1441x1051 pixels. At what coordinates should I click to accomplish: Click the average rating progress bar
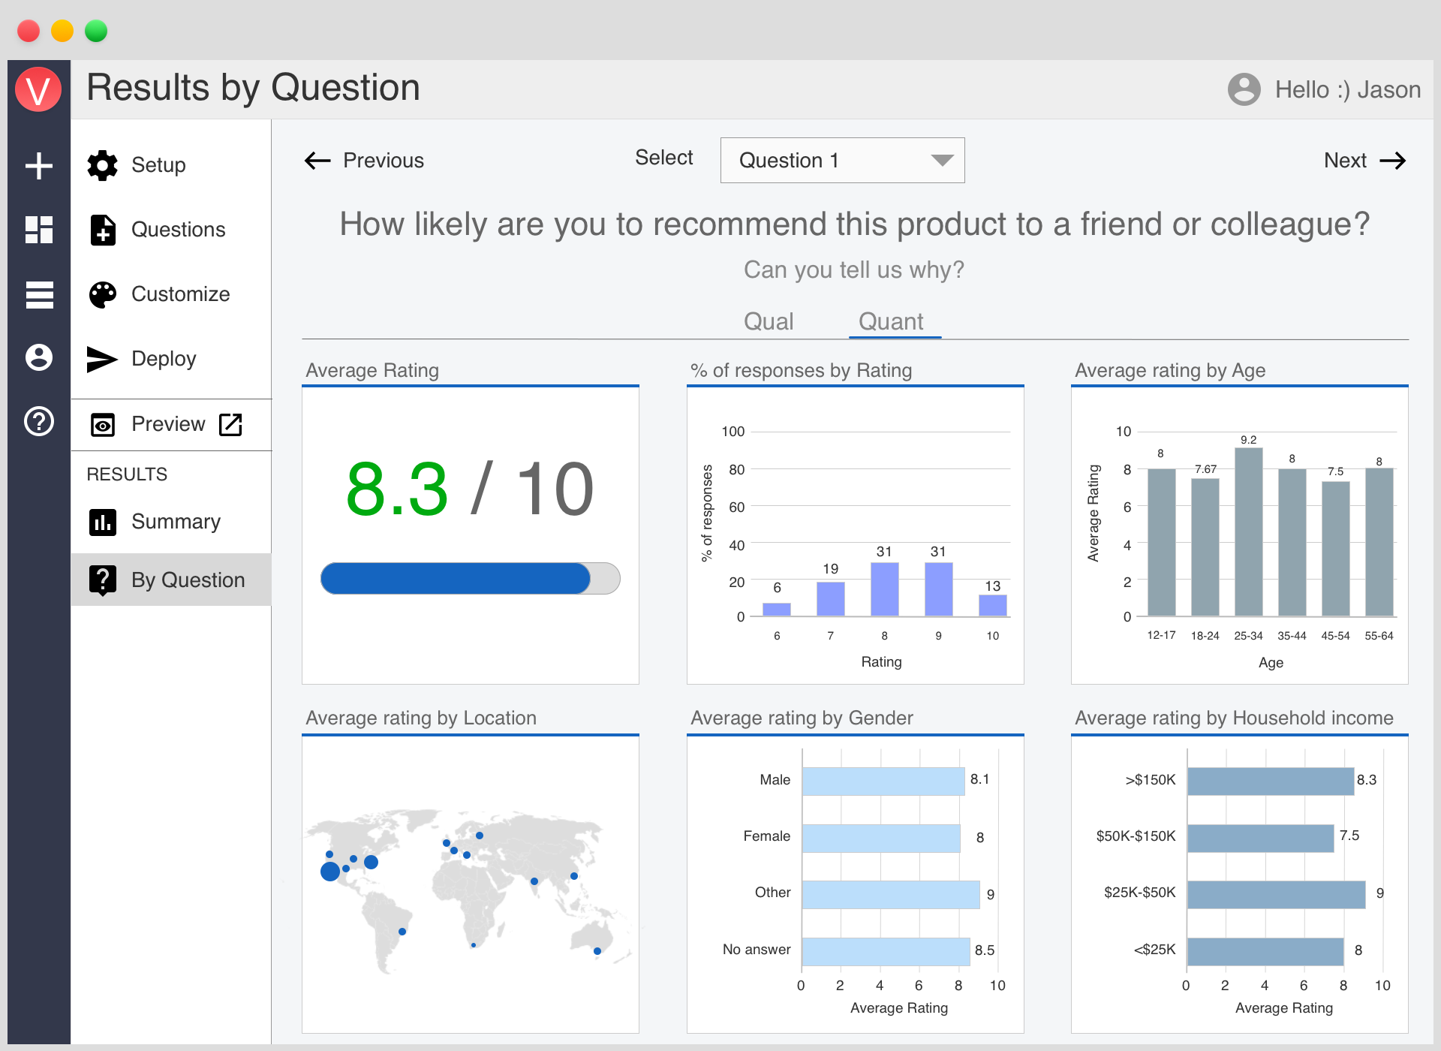pyautogui.click(x=470, y=579)
